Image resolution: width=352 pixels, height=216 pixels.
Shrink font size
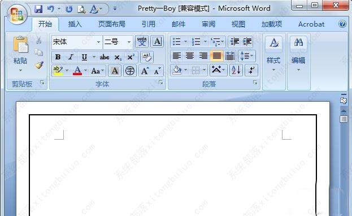coord(158,71)
